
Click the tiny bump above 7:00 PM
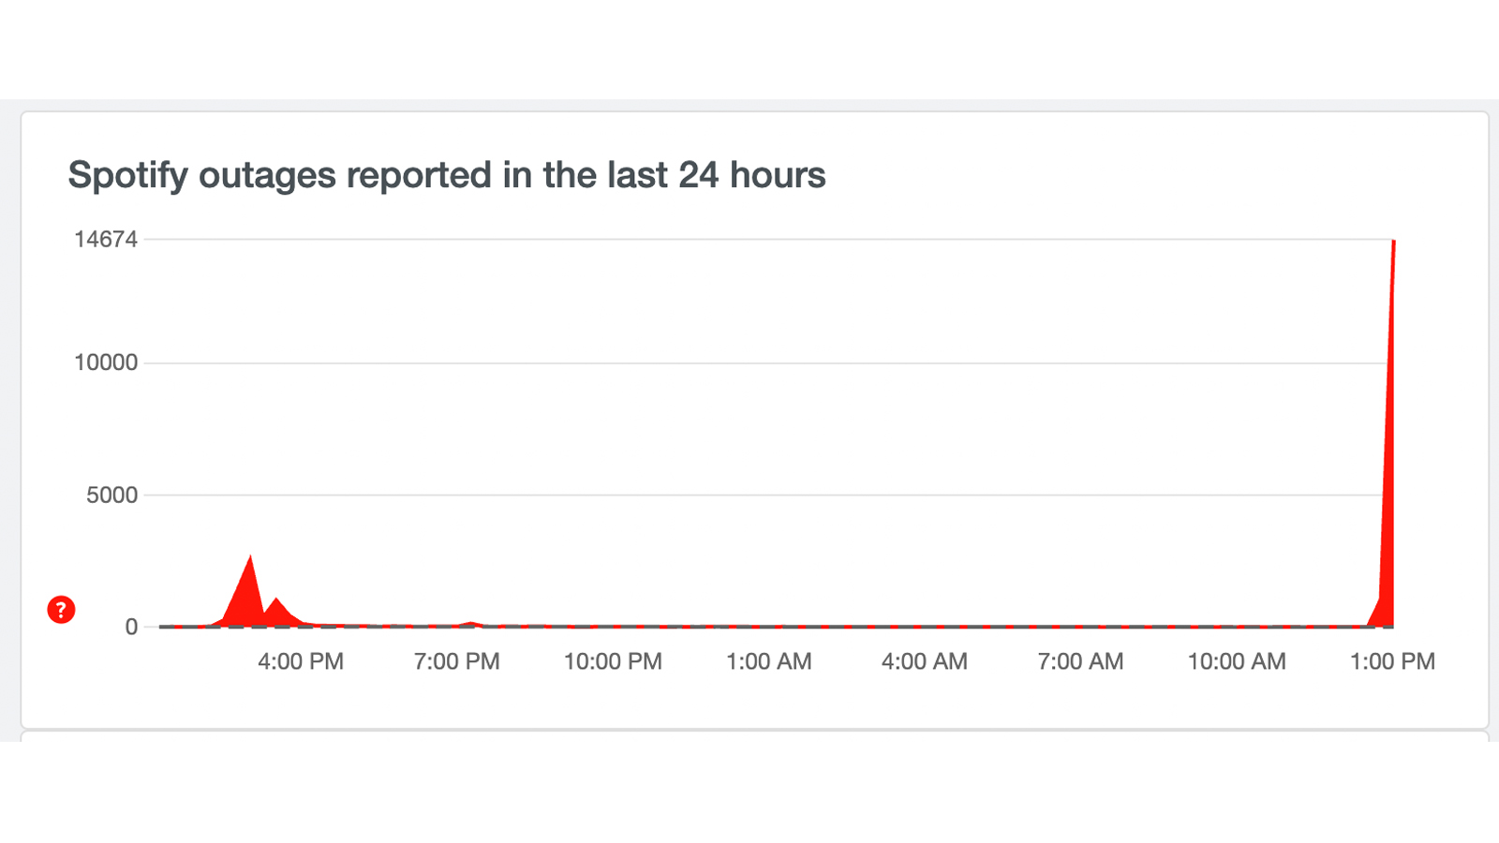(x=471, y=622)
